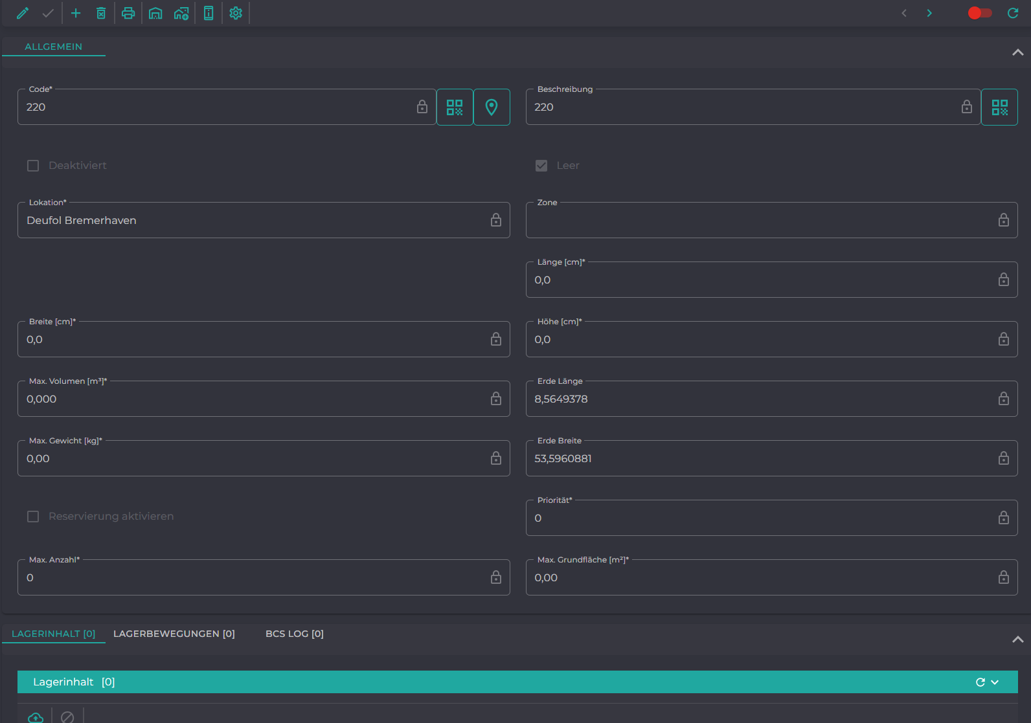This screenshot has width=1031, height=723.
Task: Click QR code button beside Beschreibung field
Action: [999, 107]
